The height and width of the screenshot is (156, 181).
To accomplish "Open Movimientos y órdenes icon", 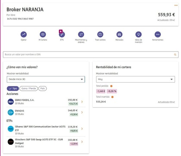I will (x=81, y=35).
